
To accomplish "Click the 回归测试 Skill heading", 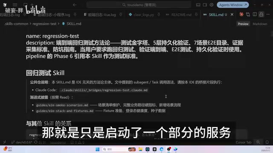I will pyautogui.click(x=45, y=73).
